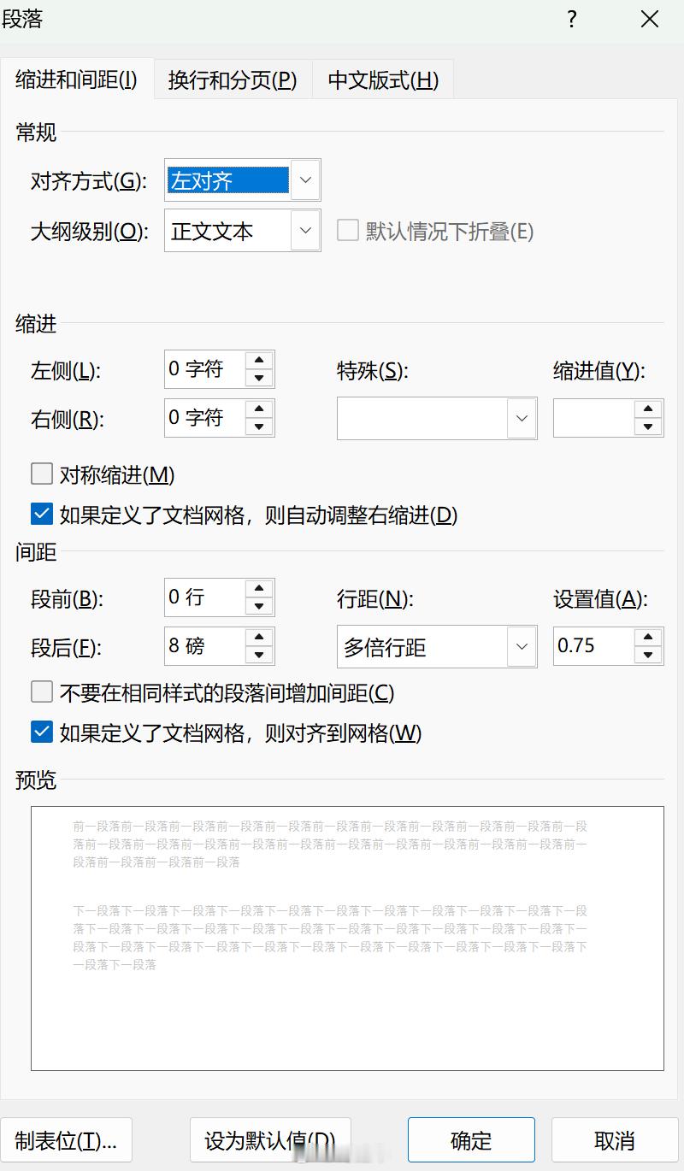This screenshot has width=684, height=1171.
Task: Open the 对齐方式 alignment dropdown
Action: 305,180
